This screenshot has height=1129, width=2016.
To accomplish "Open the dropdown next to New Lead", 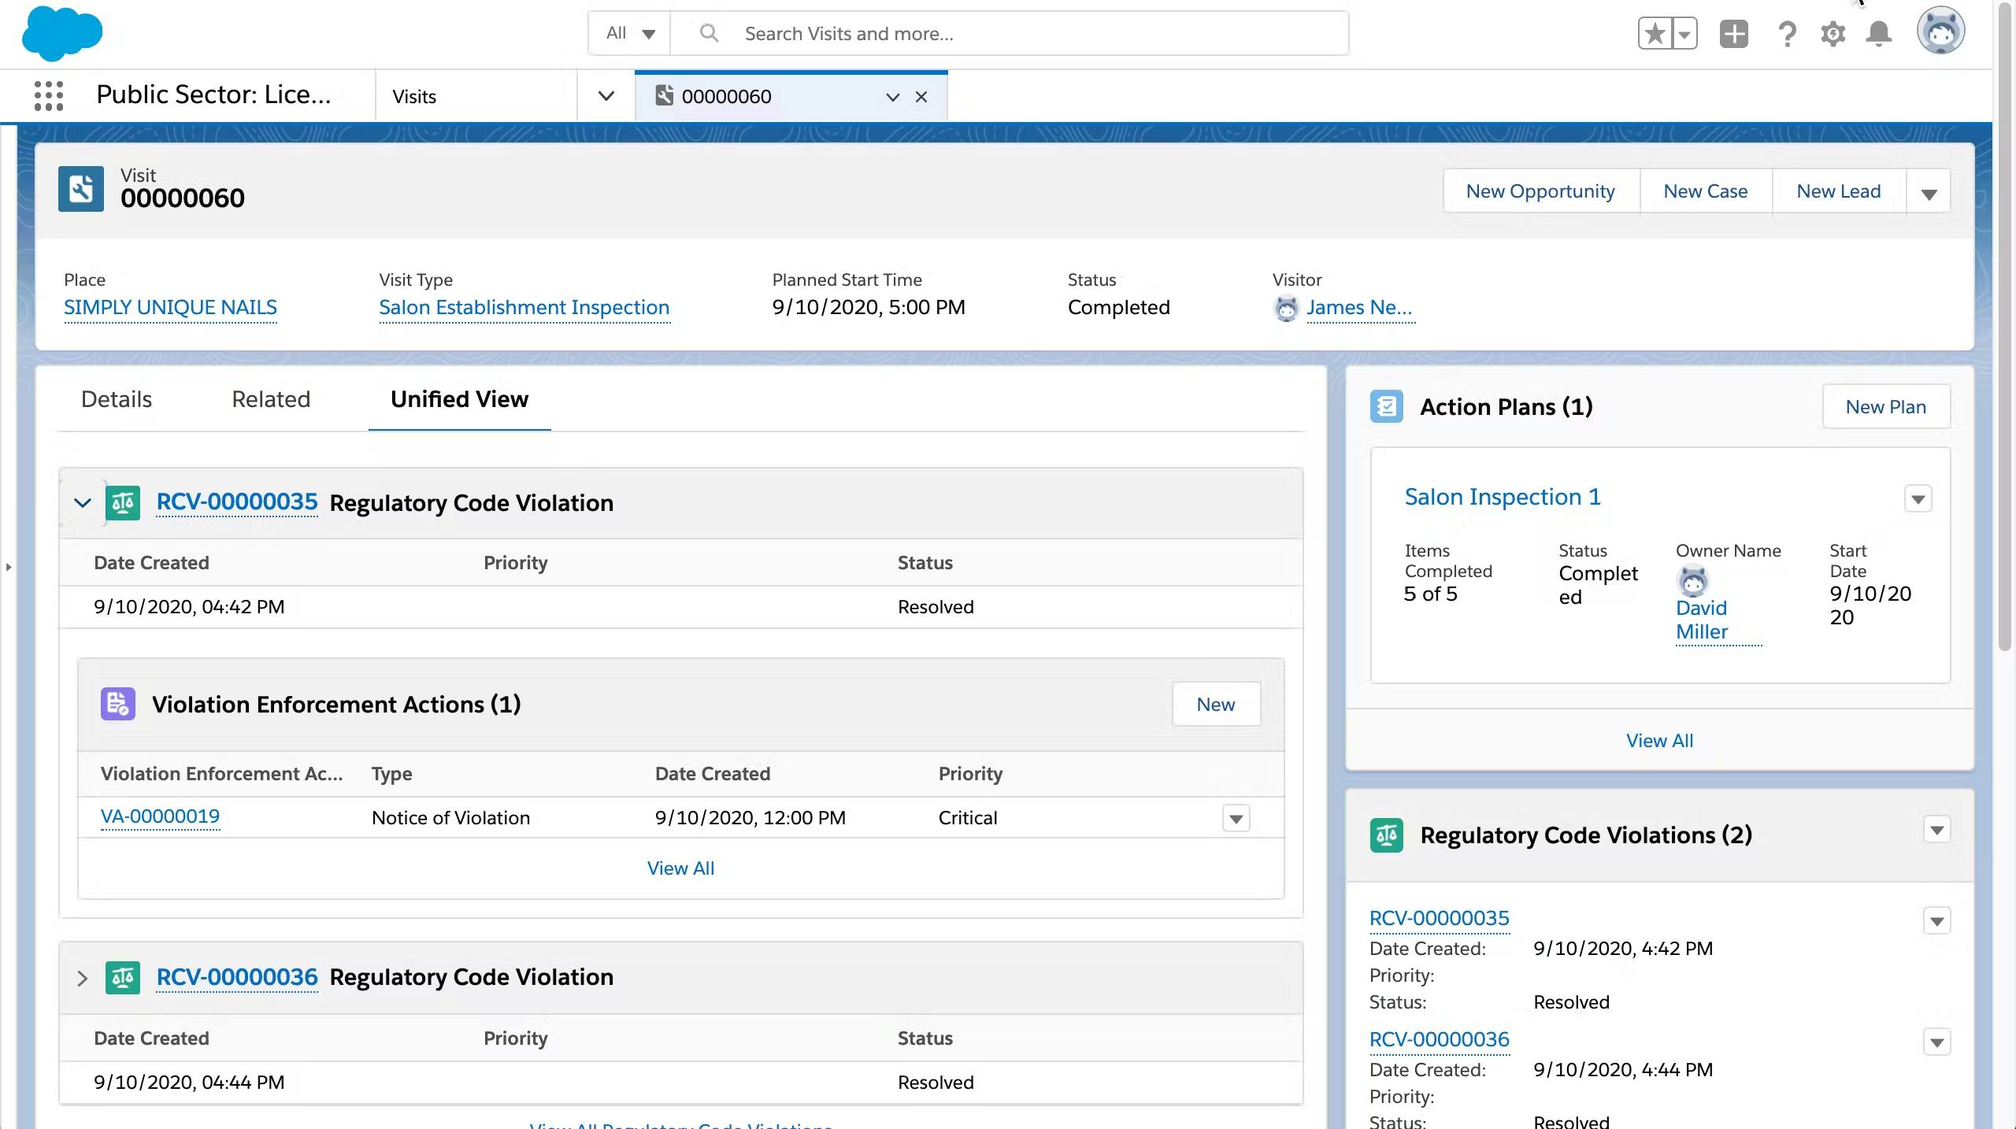I will 1928,193.
